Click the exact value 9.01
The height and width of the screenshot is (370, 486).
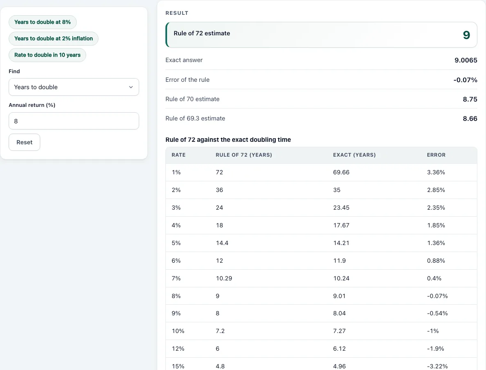tap(339, 296)
